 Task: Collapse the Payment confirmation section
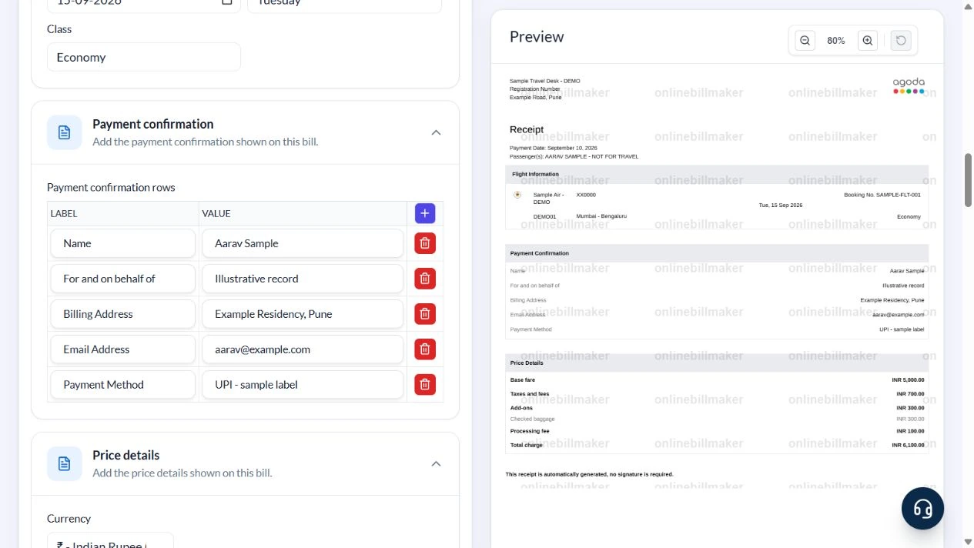(436, 132)
